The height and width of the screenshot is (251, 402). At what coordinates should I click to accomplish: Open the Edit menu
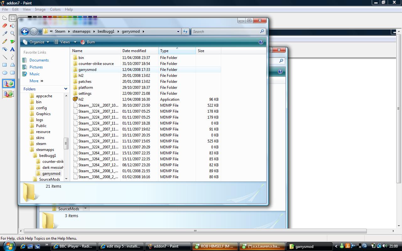coord(15,9)
